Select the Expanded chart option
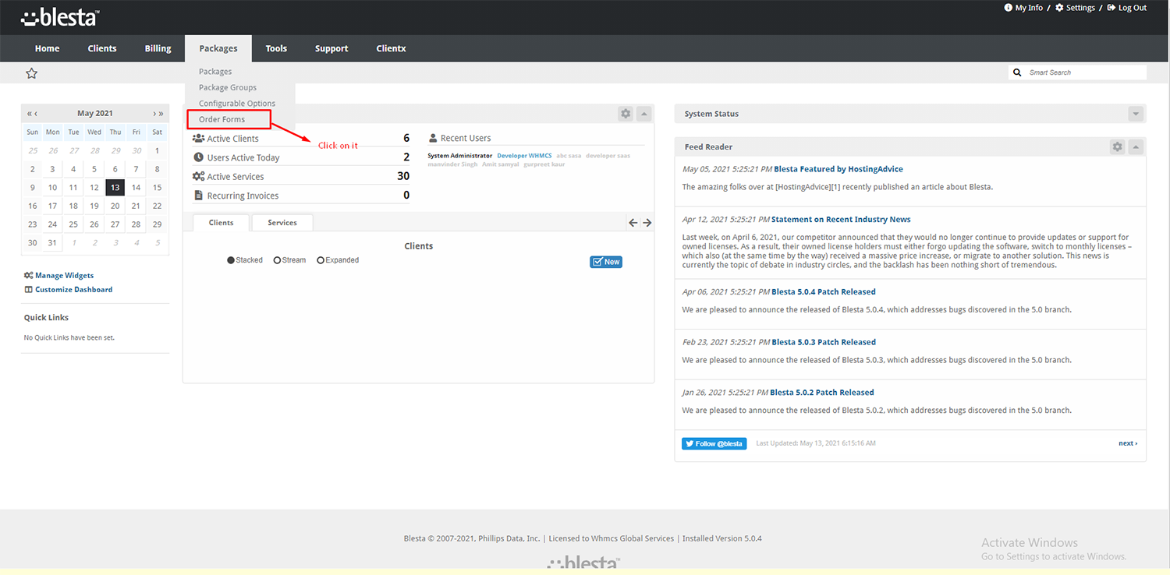 [338, 260]
